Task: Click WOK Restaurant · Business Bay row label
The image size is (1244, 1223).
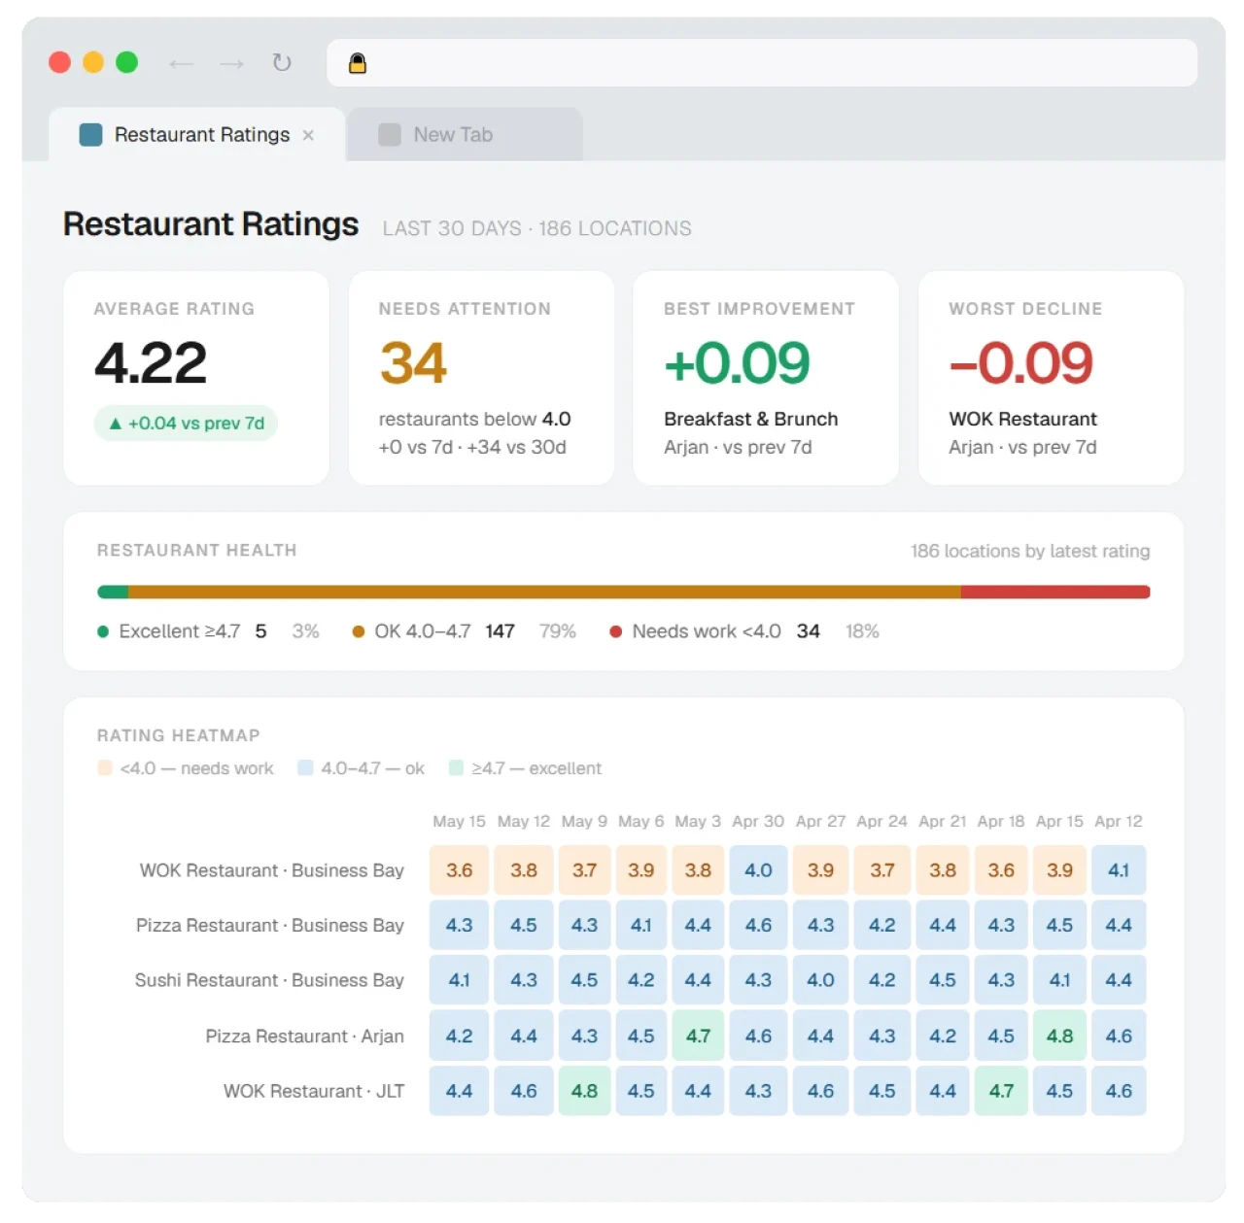Action: [x=271, y=870]
